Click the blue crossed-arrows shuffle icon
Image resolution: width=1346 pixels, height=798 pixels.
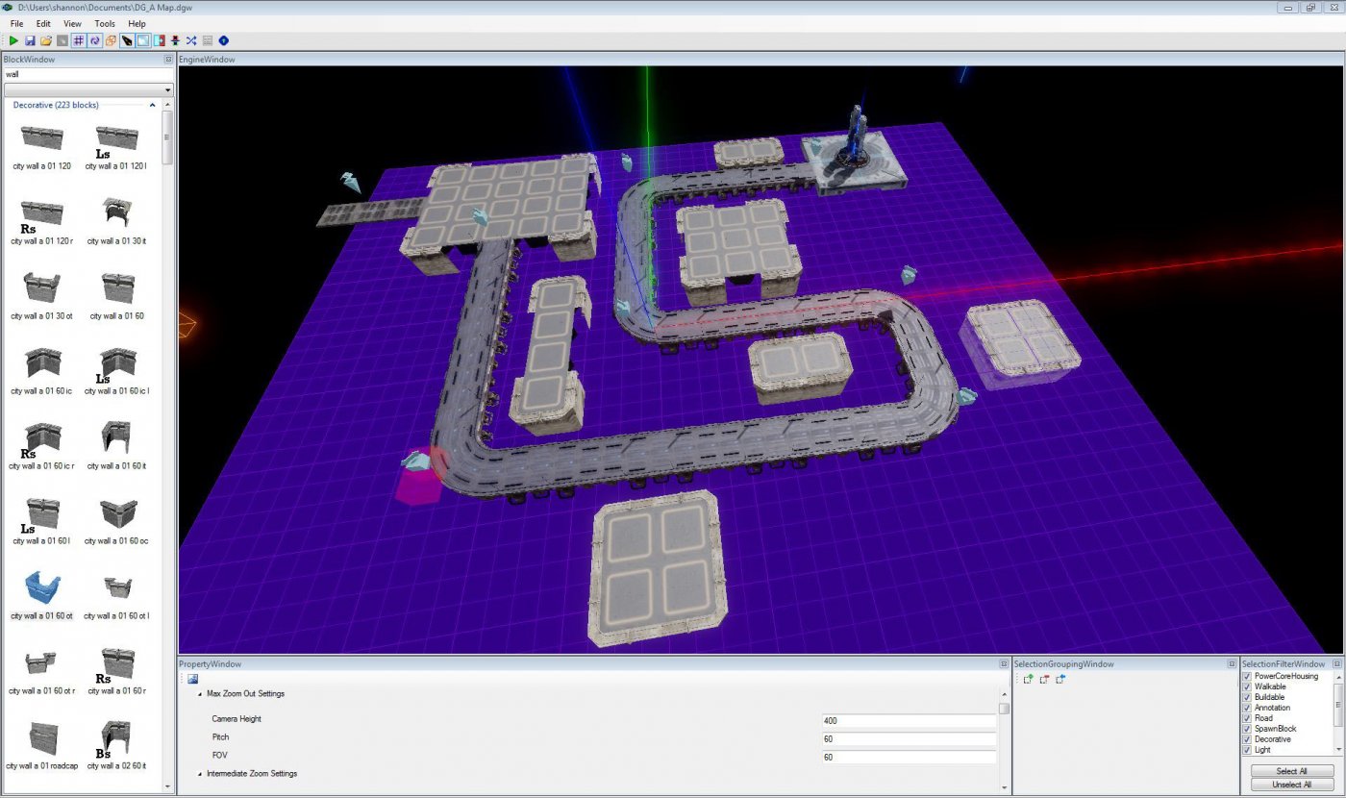(x=191, y=40)
